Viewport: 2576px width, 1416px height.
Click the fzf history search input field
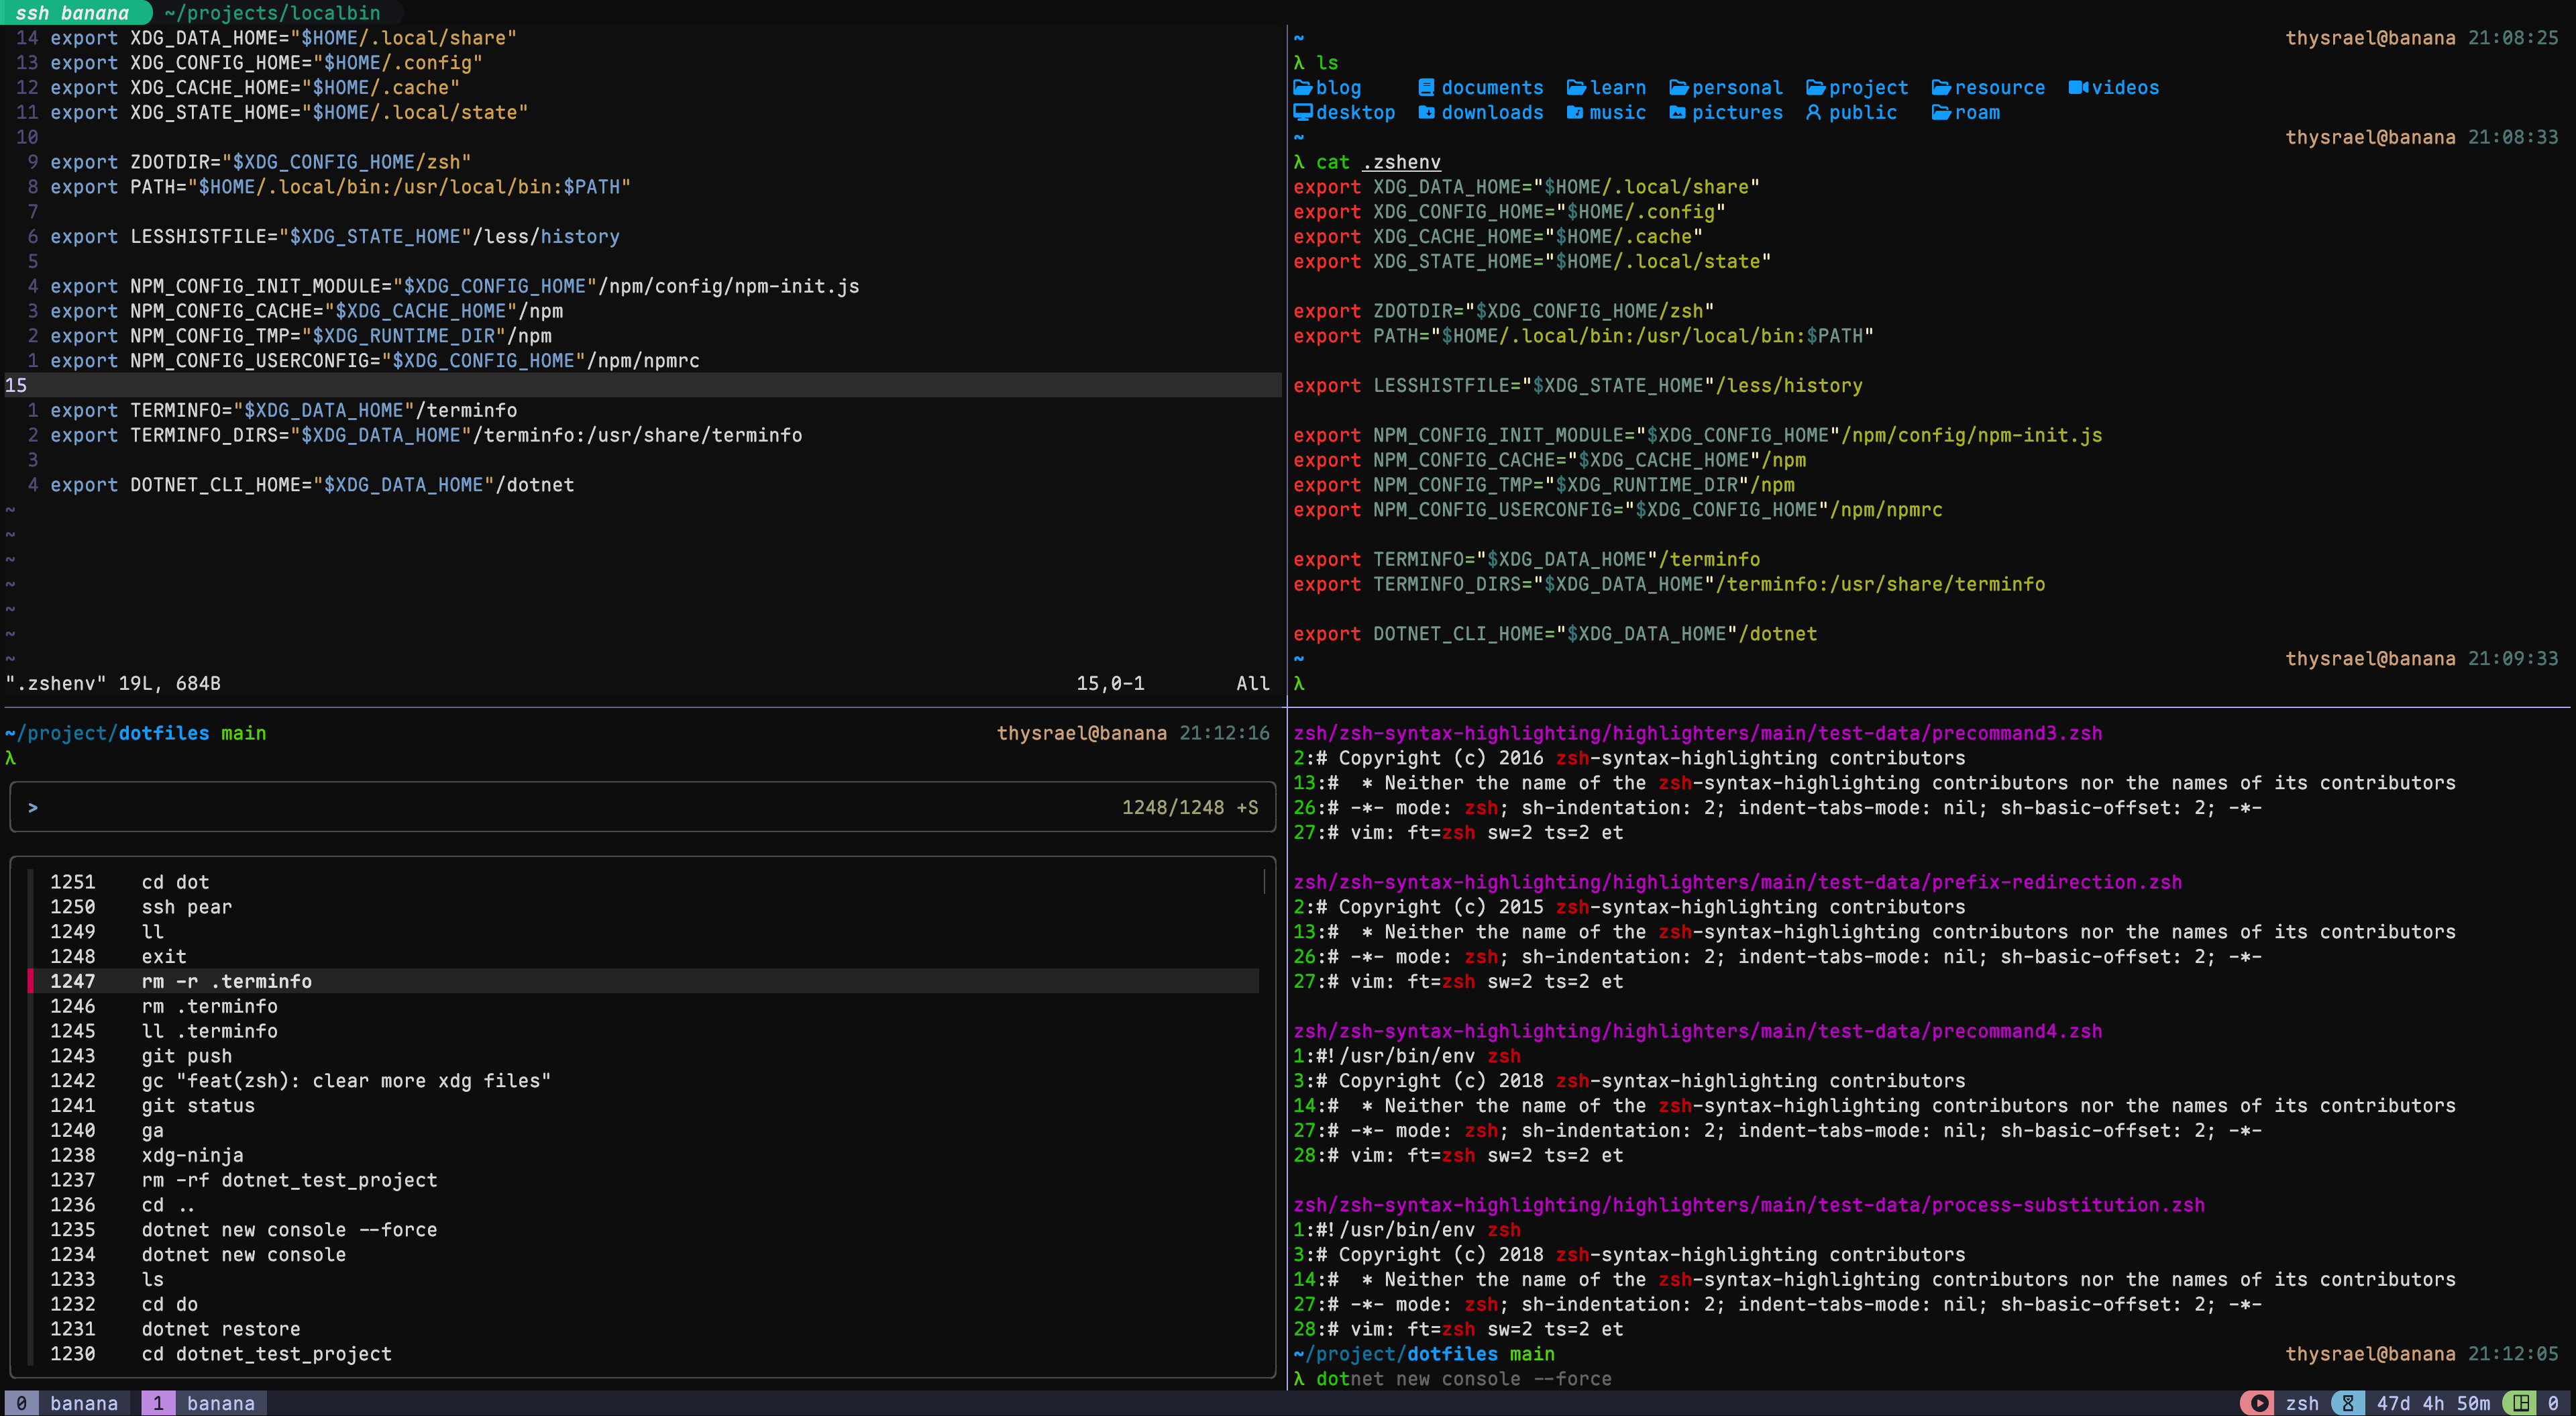click(x=560, y=807)
